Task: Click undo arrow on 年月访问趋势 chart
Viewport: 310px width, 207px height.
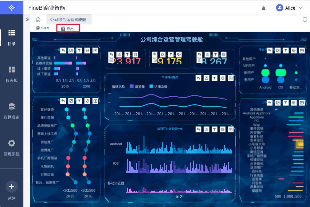Action: (198, 78)
